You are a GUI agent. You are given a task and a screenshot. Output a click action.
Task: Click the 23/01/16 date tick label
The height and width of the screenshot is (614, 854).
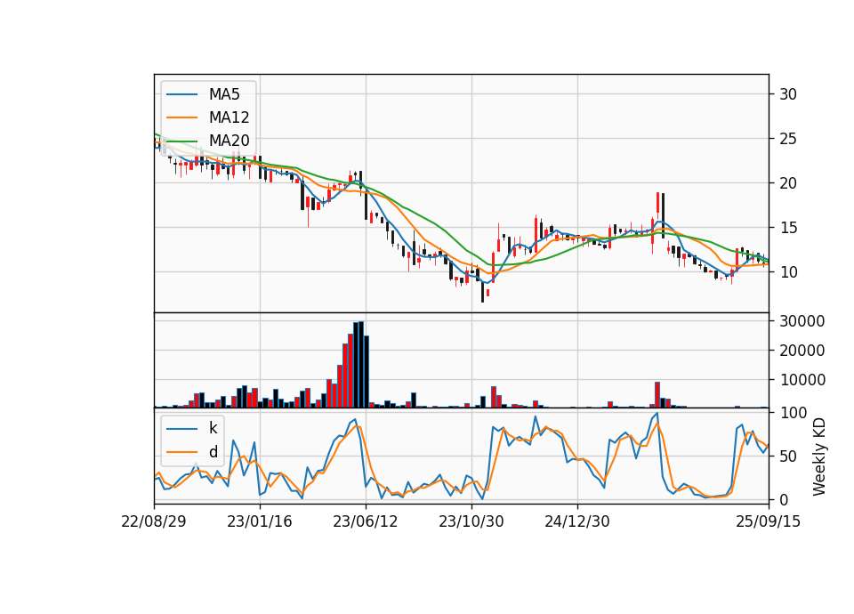[x=259, y=521]
